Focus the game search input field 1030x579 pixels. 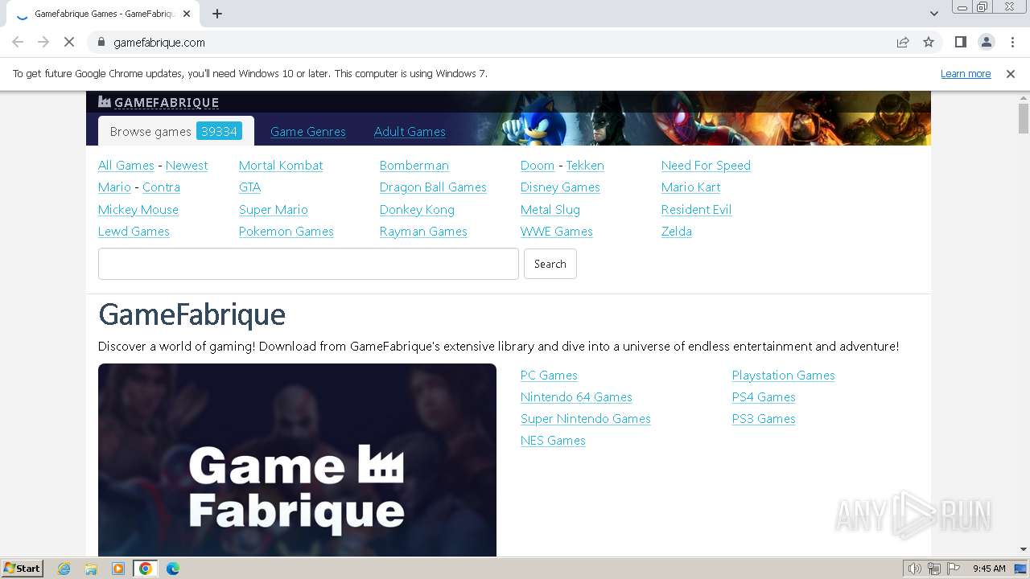[x=308, y=264]
